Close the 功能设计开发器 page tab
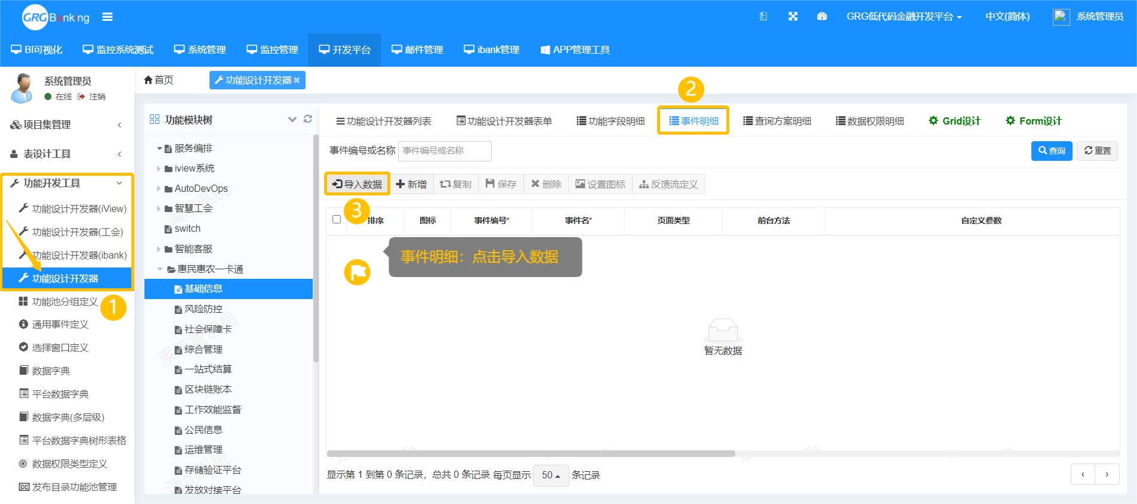The width and height of the screenshot is (1137, 504). click(x=297, y=80)
